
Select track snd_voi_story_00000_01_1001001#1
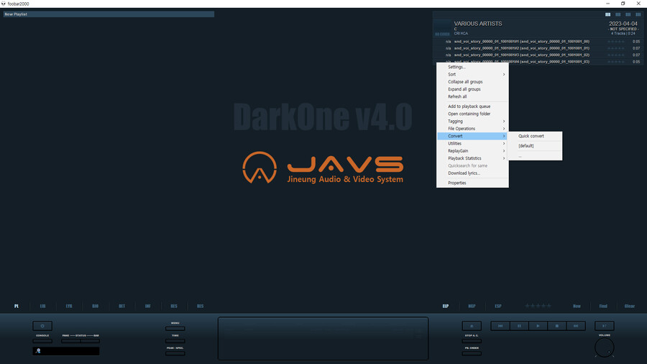point(538,42)
